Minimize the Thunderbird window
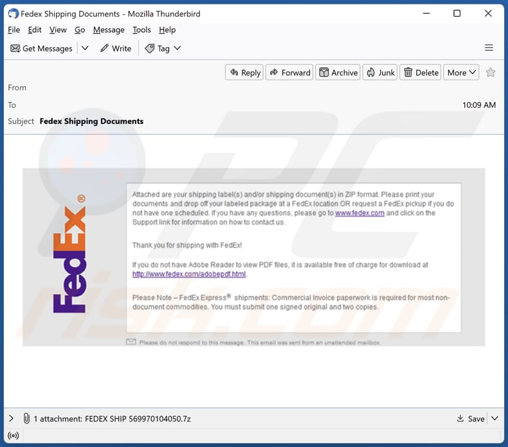 [x=426, y=13]
